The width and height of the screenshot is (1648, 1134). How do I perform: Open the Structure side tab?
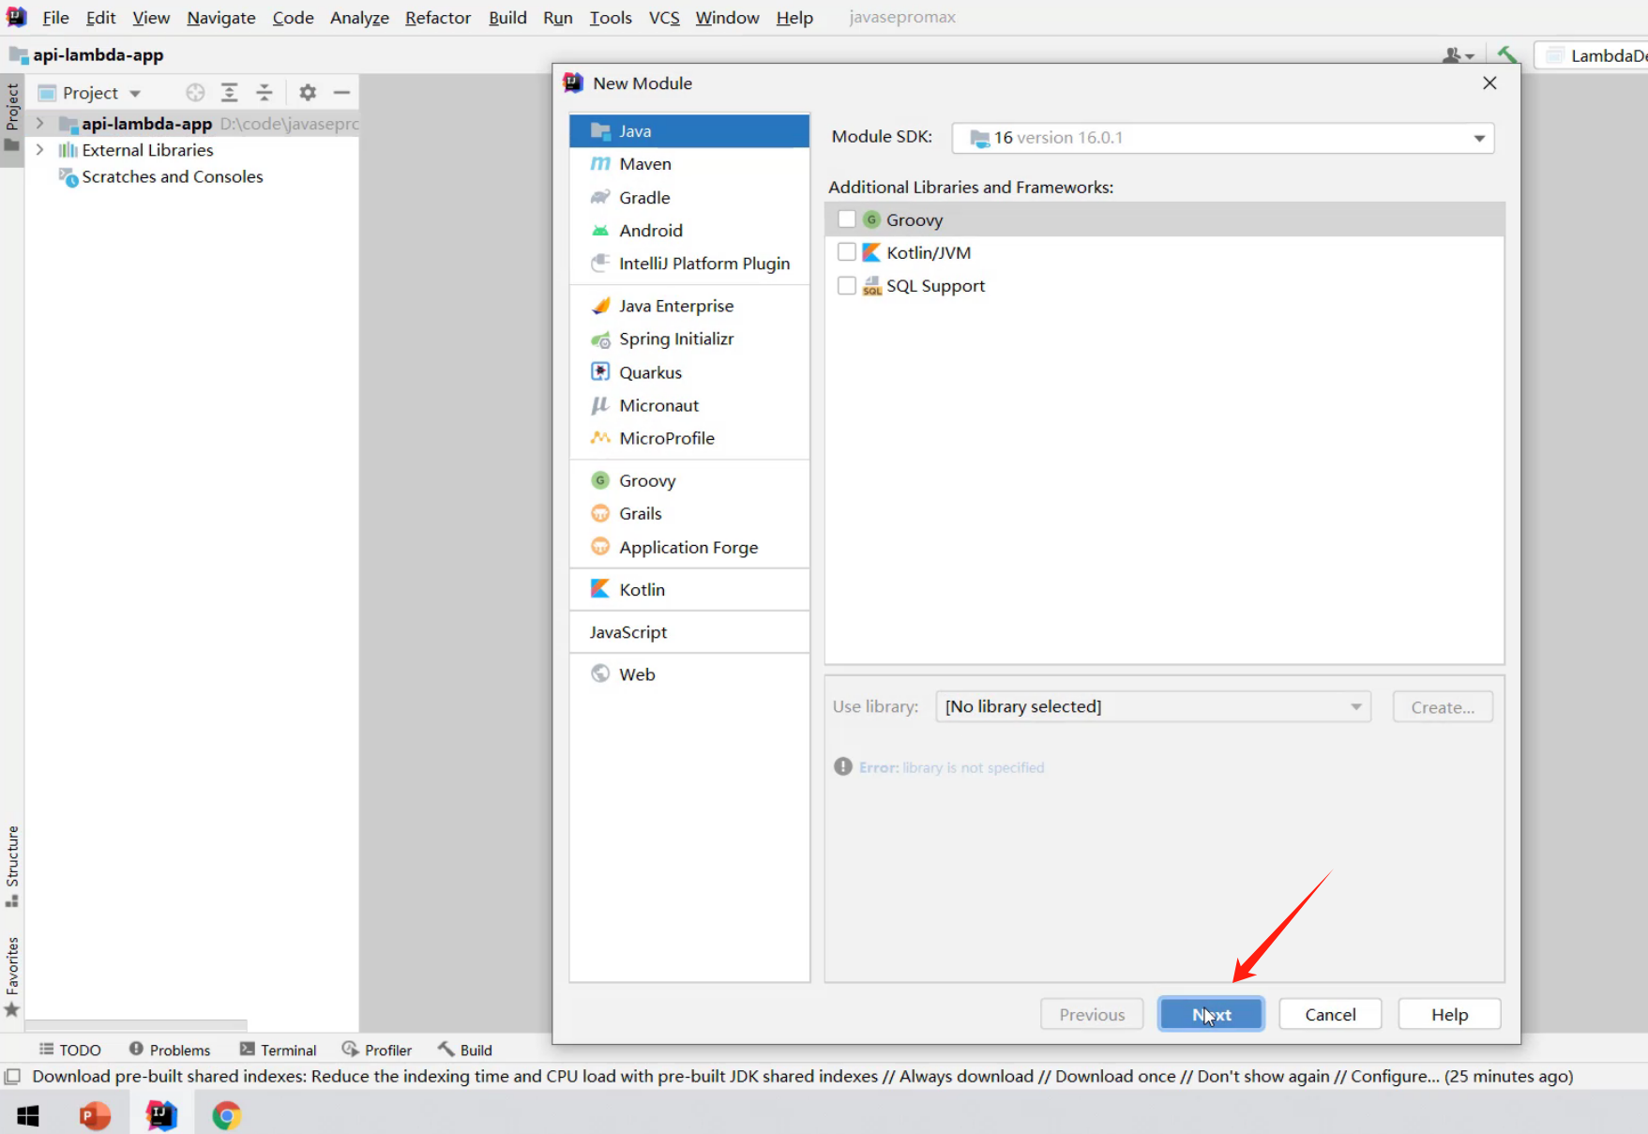pos(12,866)
